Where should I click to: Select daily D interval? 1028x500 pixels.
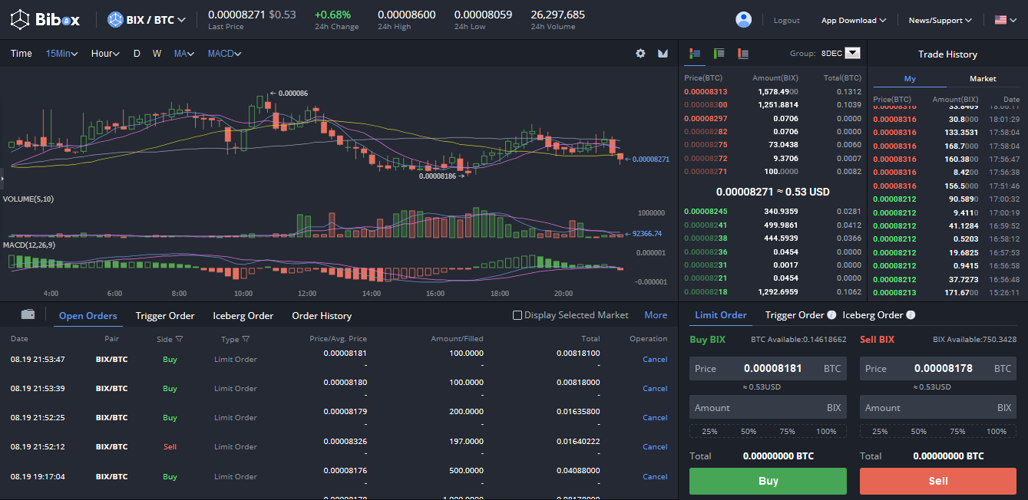(137, 54)
